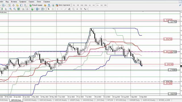Select the Trendline drawing tool
The image size is (182, 102).
pyautogui.click(x=65, y=9)
